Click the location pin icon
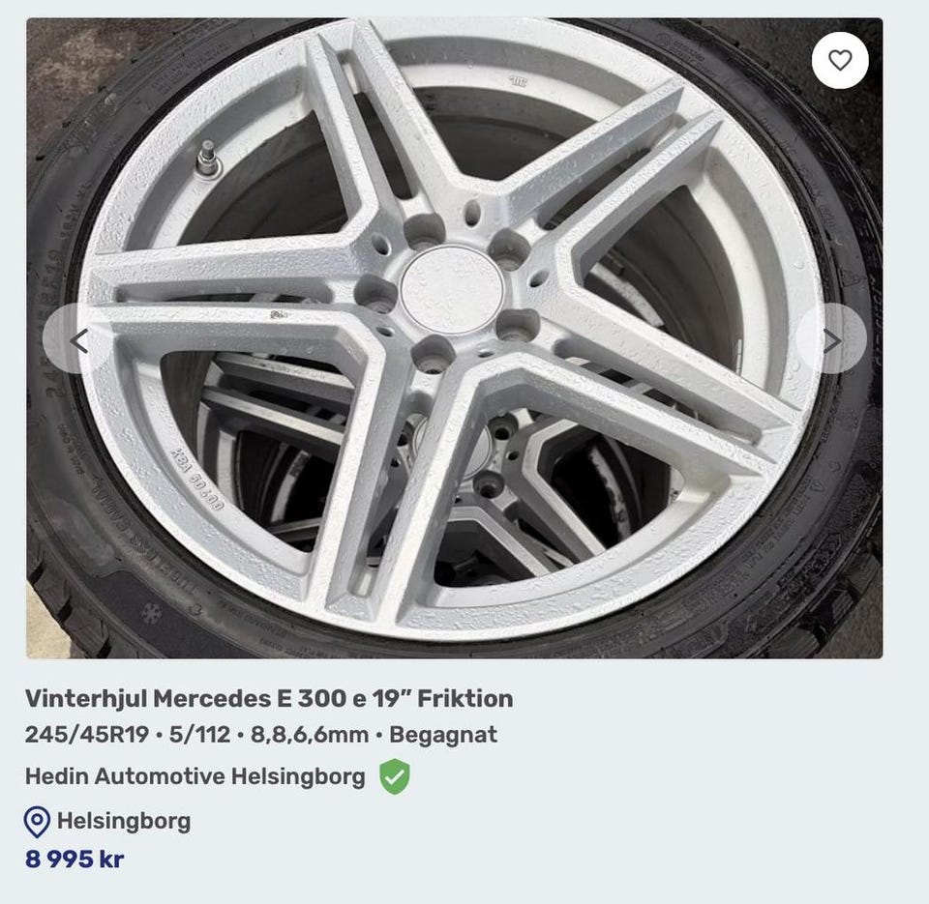 click(37, 822)
